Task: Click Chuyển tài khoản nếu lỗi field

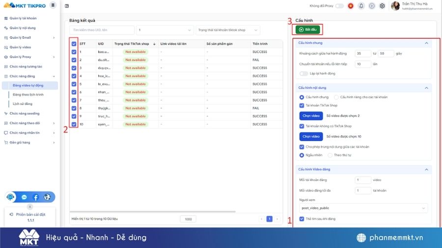Action: (363, 64)
